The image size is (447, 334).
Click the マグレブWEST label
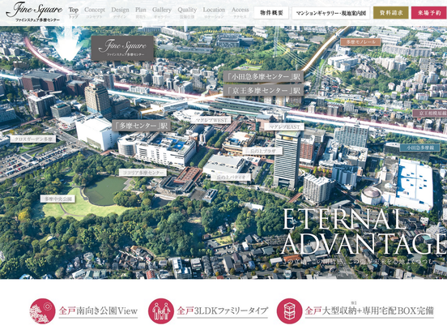211,120
